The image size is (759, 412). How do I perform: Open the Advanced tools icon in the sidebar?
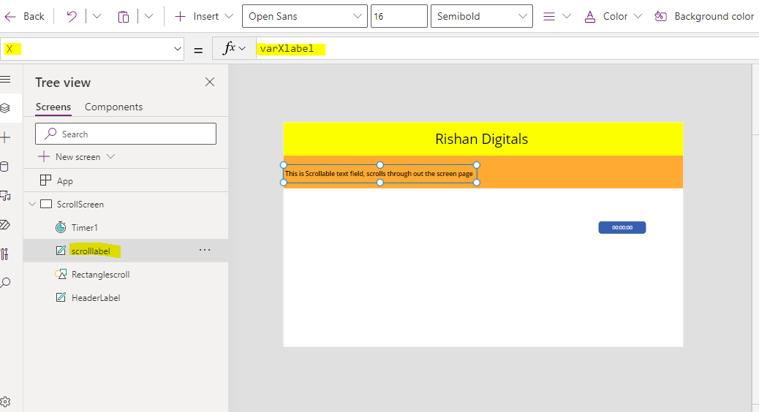coord(4,254)
